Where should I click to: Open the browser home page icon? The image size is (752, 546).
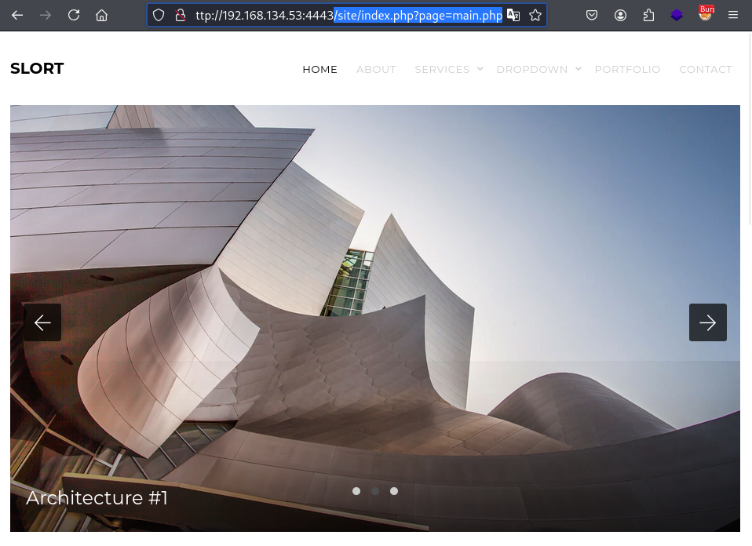click(x=102, y=16)
